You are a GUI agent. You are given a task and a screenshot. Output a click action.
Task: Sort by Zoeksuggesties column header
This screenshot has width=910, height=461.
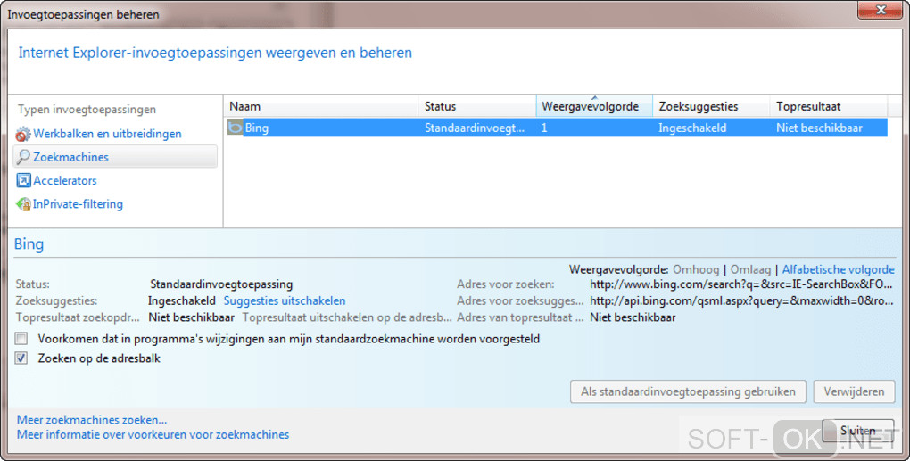712,106
